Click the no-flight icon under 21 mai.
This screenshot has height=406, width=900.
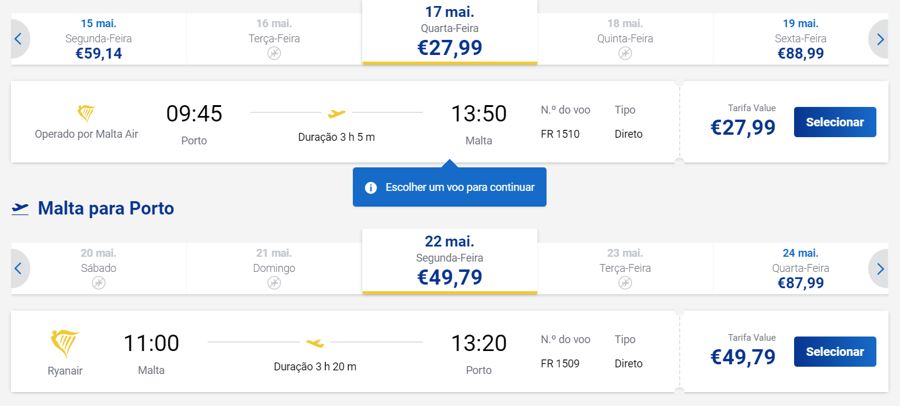click(x=274, y=283)
